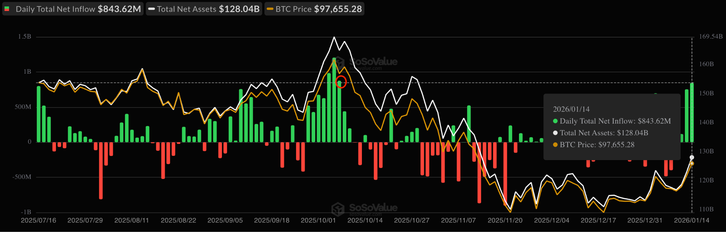
Task: Select the 2025/07/16 x-axis date label
Action: click(x=38, y=220)
